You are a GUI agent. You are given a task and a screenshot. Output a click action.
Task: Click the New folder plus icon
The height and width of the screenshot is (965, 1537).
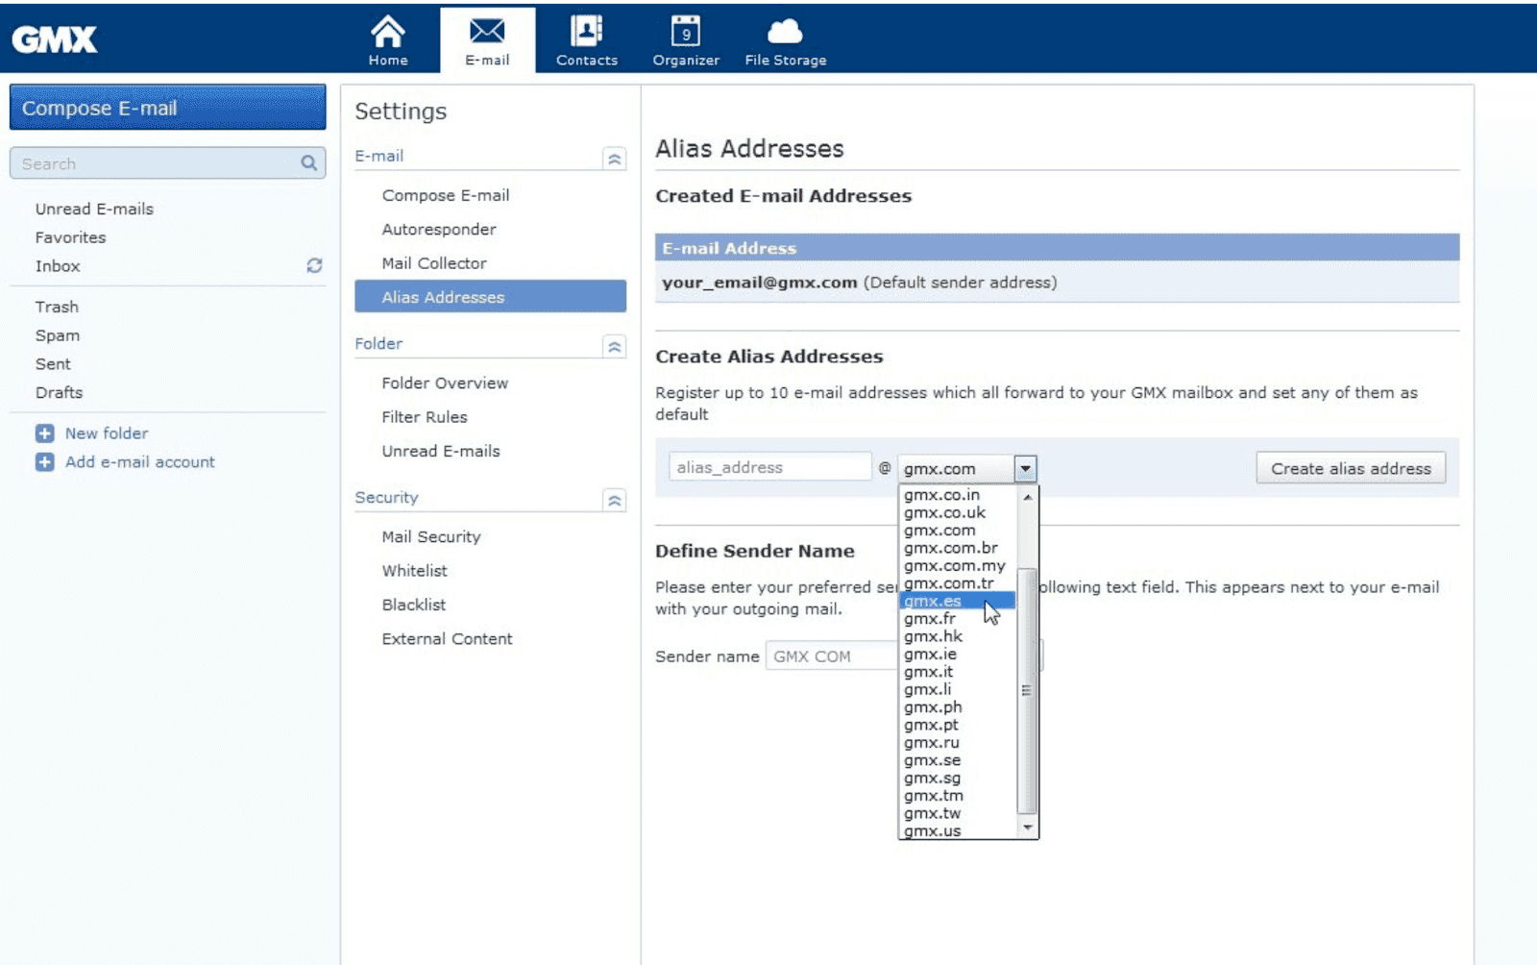click(x=45, y=433)
